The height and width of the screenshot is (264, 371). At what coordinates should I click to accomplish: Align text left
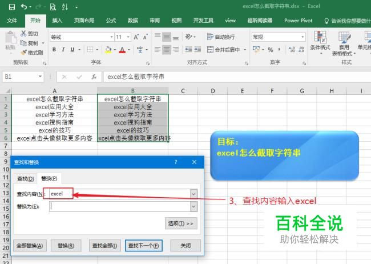[158, 50]
